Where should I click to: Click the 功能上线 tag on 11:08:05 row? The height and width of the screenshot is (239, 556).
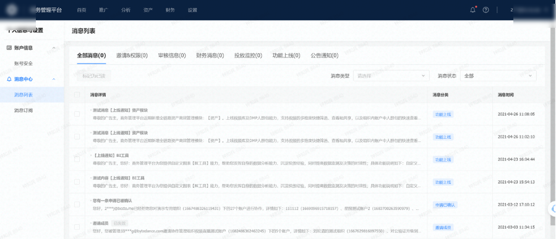[x=443, y=114]
